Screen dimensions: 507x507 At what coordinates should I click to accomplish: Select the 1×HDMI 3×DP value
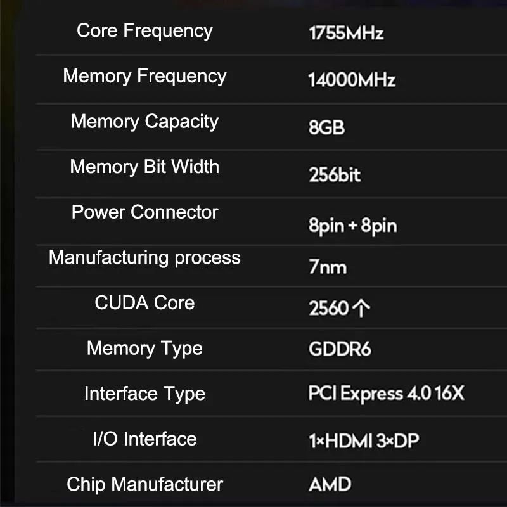(364, 440)
